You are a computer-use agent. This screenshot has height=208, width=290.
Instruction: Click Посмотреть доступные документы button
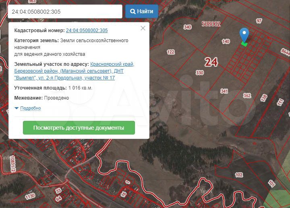79,128
